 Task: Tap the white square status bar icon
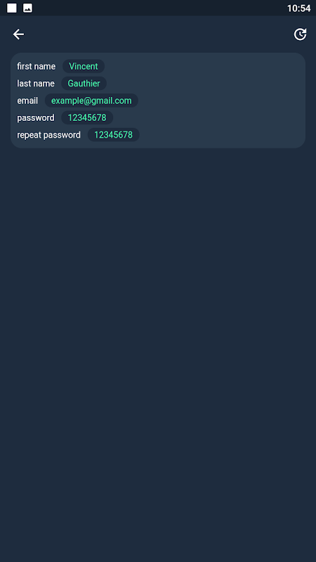(x=12, y=8)
